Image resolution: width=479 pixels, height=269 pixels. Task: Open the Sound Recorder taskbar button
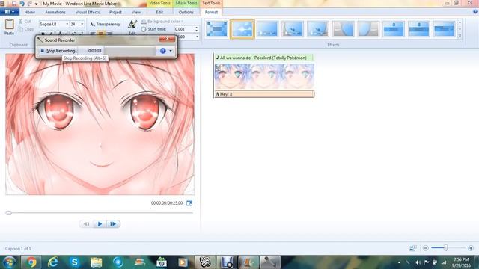(270, 262)
